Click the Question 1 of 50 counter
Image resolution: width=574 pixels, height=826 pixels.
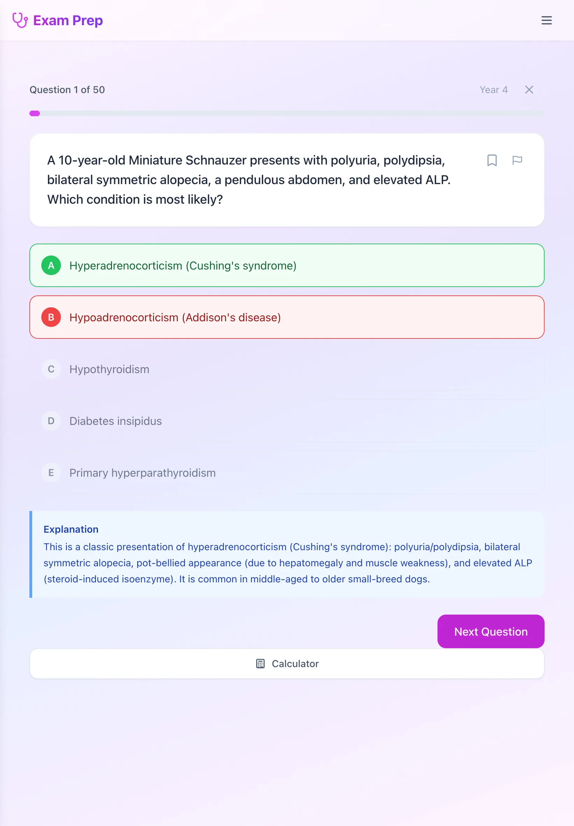pos(67,90)
